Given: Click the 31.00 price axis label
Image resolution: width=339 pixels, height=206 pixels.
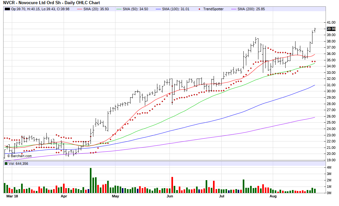Looking at the screenshot, I should tap(331, 85).
